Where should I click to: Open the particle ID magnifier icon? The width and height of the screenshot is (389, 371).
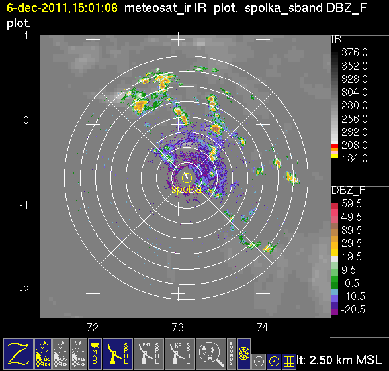(211, 354)
